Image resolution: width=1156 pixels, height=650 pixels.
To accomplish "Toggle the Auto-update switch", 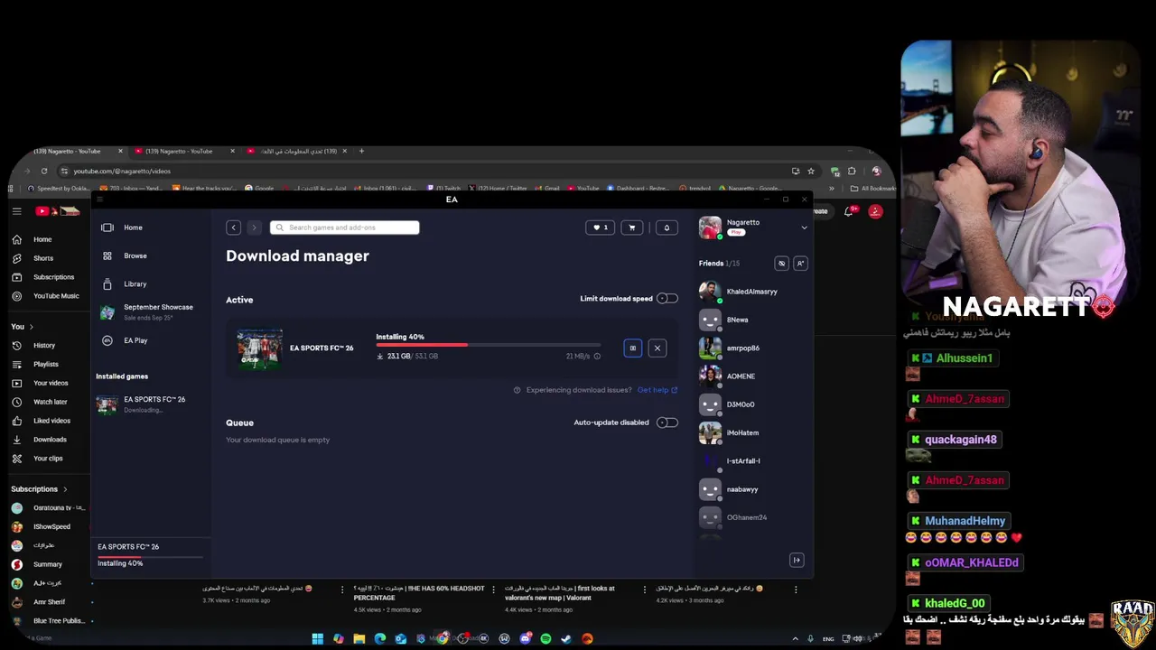I will coord(667,422).
